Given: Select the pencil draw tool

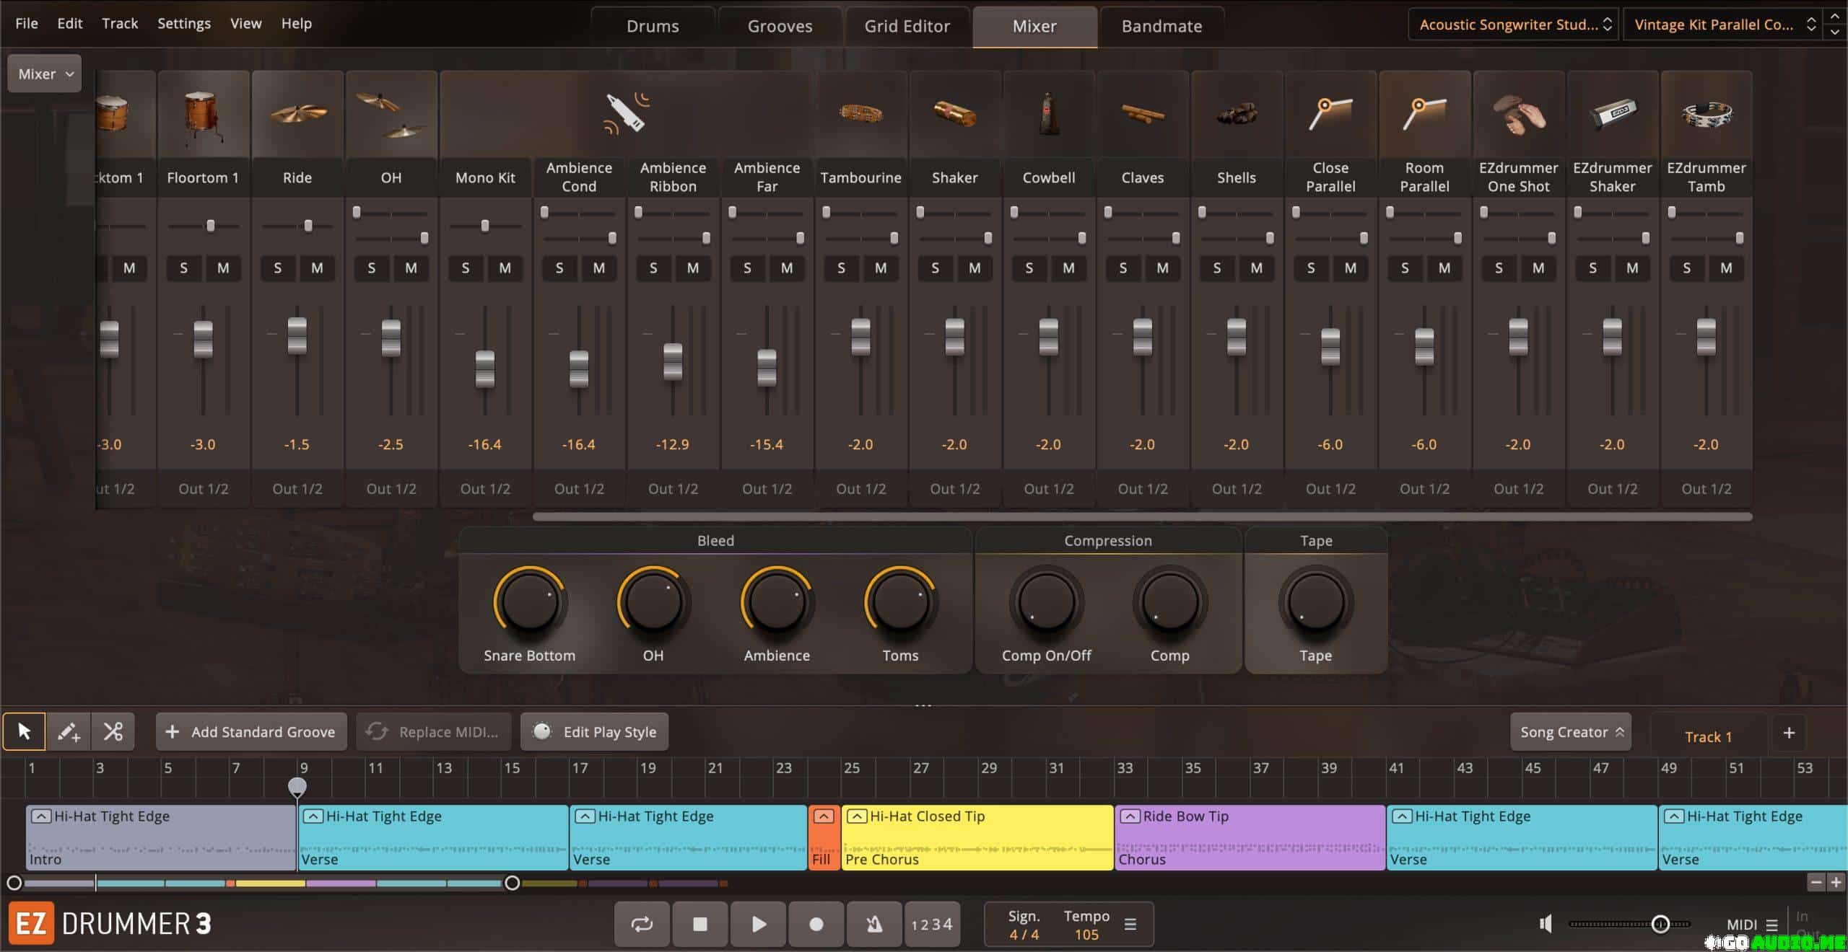Looking at the screenshot, I should tap(69, 732).
